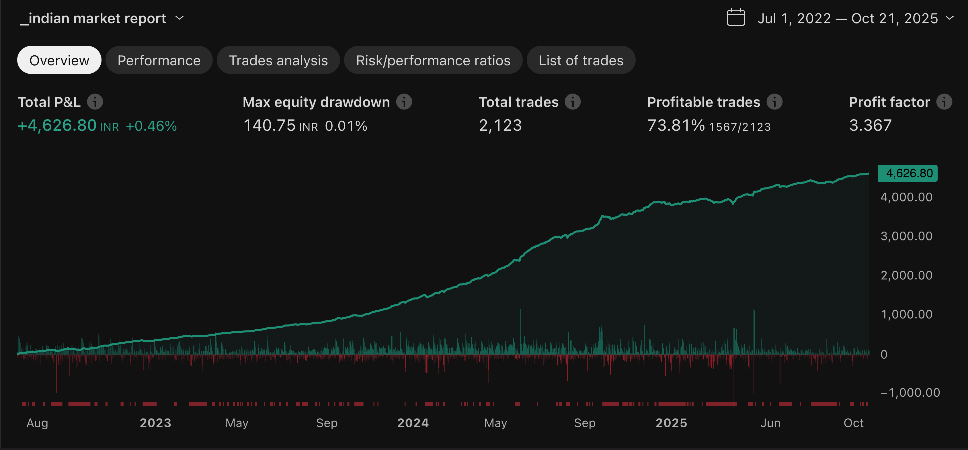968x450 pixels.
Task: Expand the _indian market report dropdown chevron
Action: [x=179, y=18]
